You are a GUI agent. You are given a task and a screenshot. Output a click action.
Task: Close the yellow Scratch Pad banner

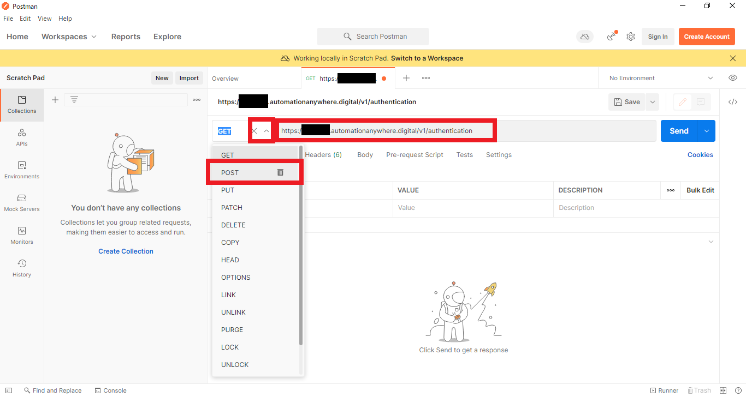(x=733, y=58)
